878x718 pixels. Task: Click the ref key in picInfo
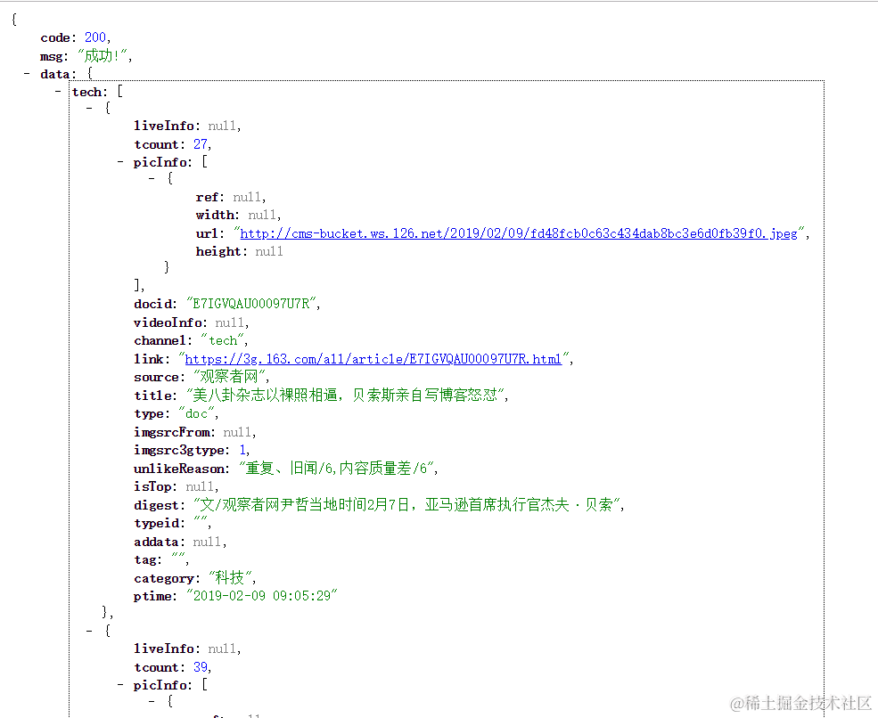[207, 197]
